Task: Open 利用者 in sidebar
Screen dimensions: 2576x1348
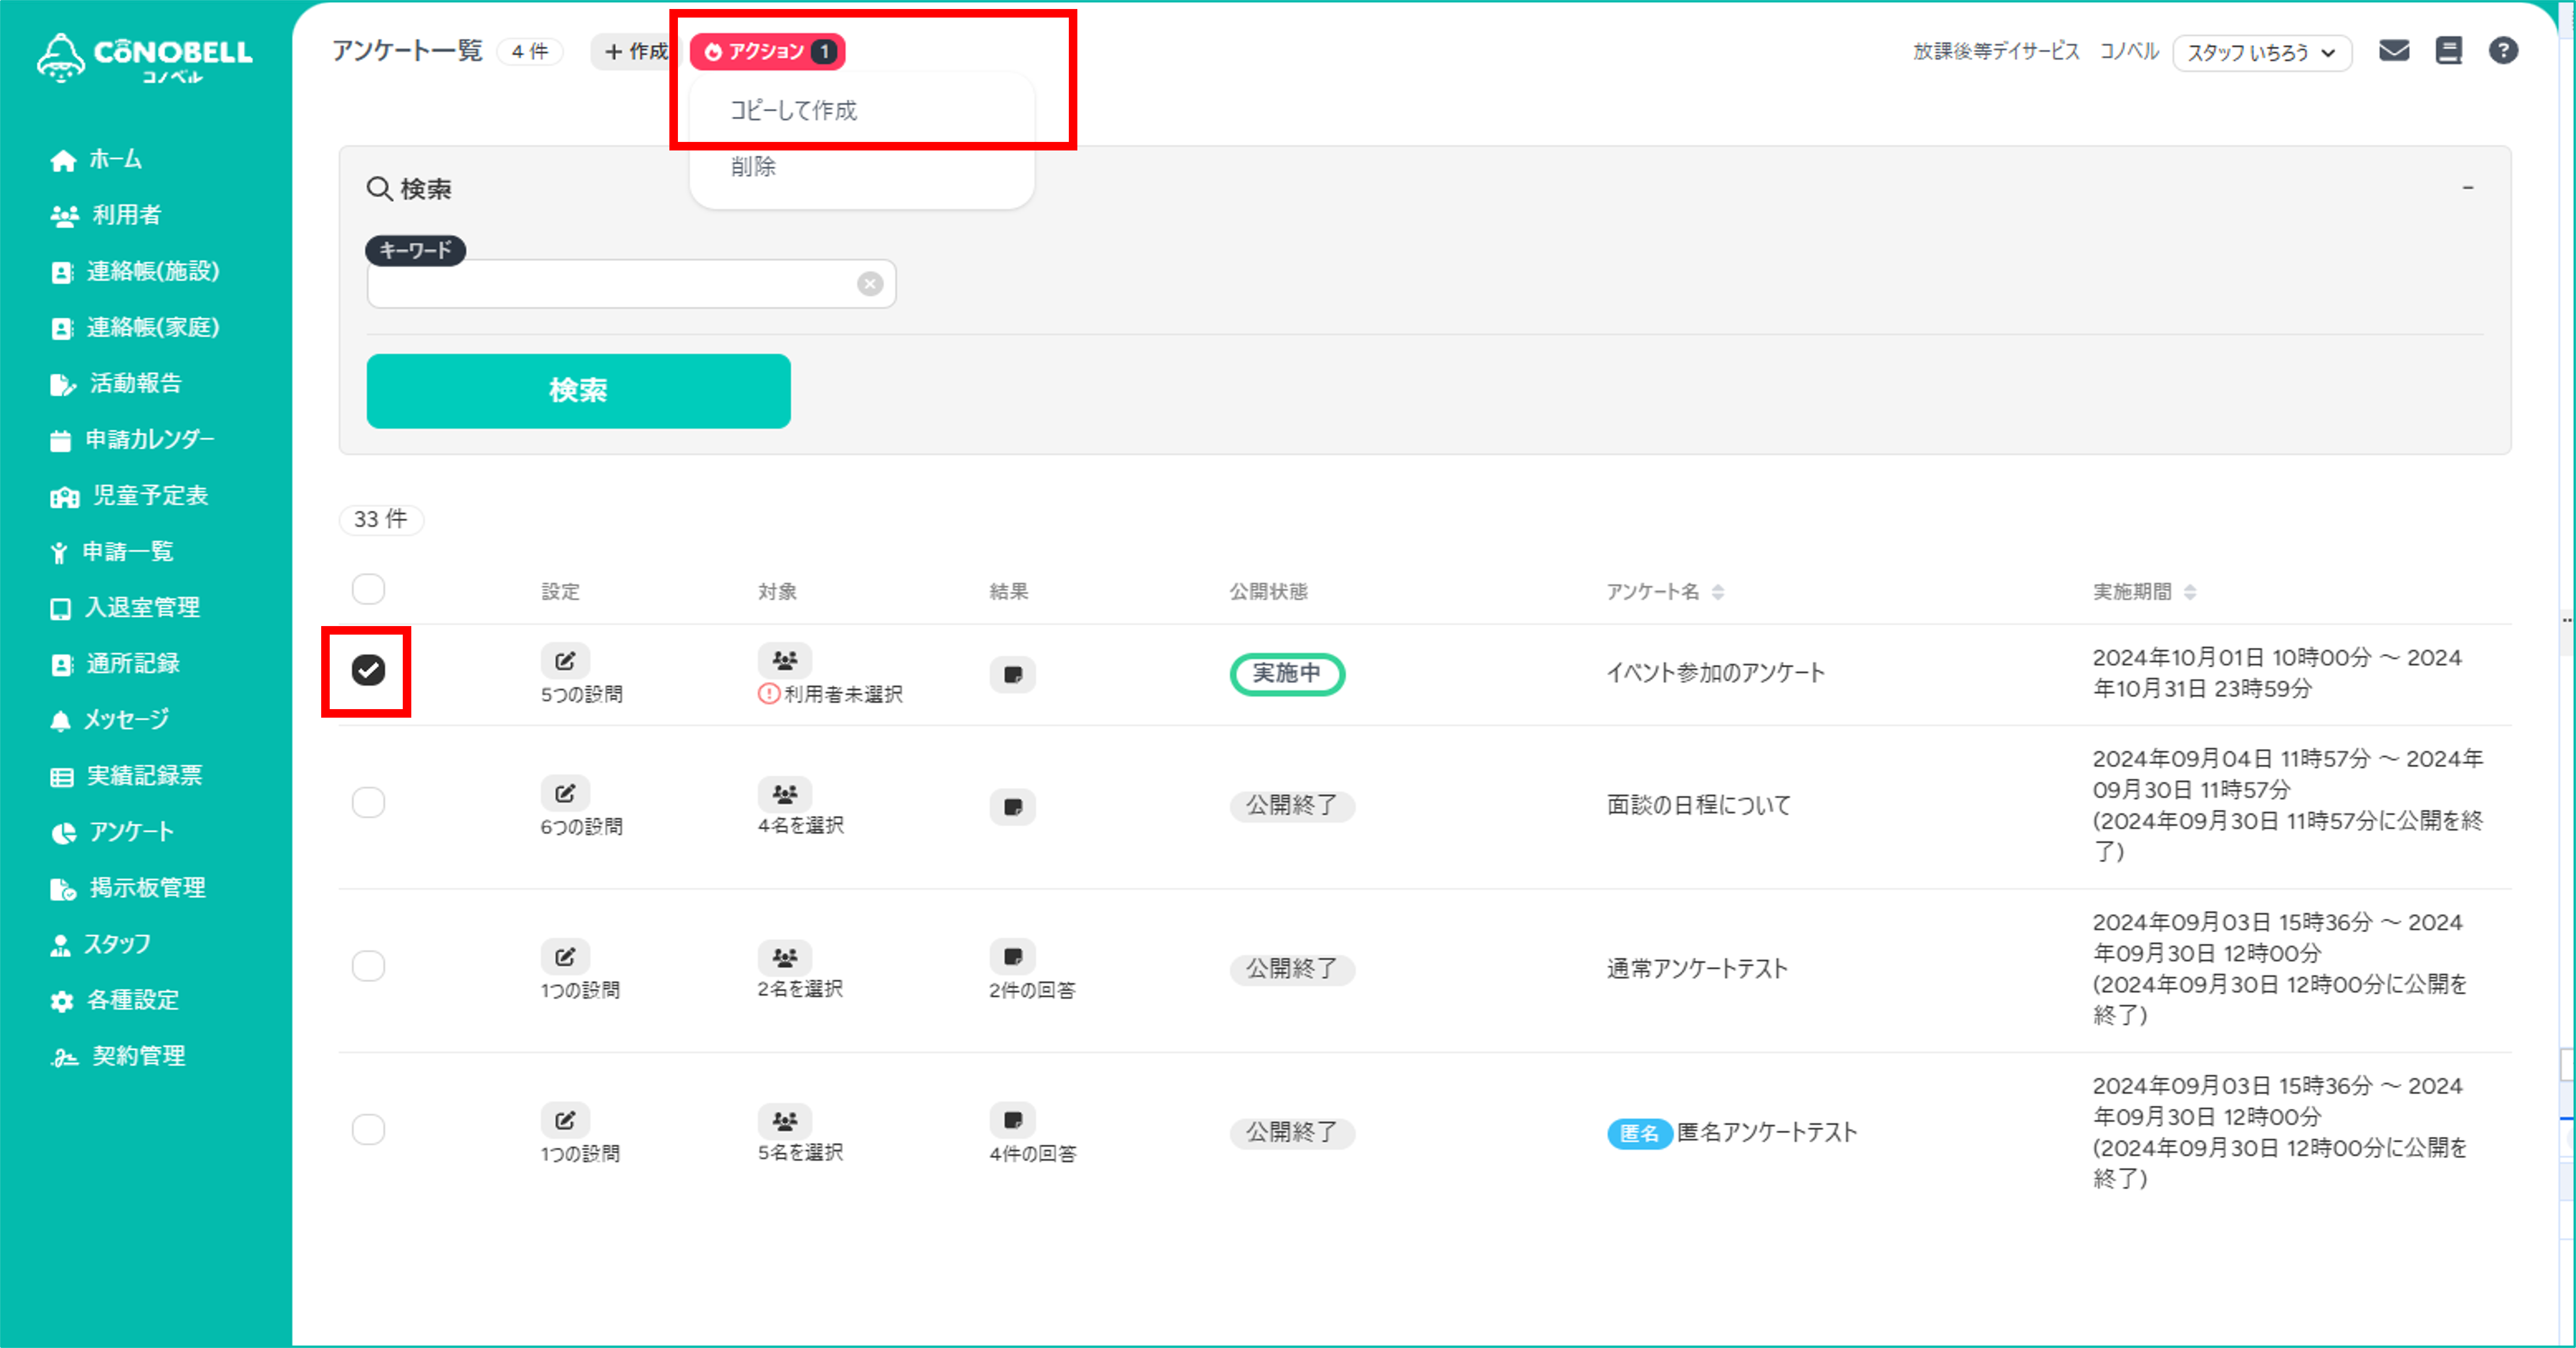Action: [x=106, y=215]
